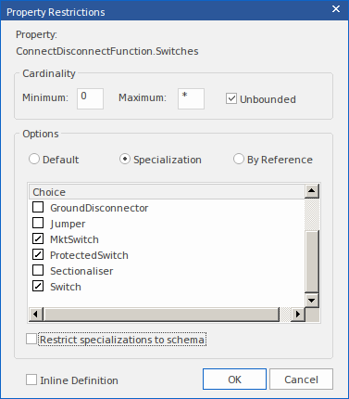This screenshot has width=349, height=399.
Task: Click ConnectDisconnectFunction.Switches property name
Action: click(107, 51)
